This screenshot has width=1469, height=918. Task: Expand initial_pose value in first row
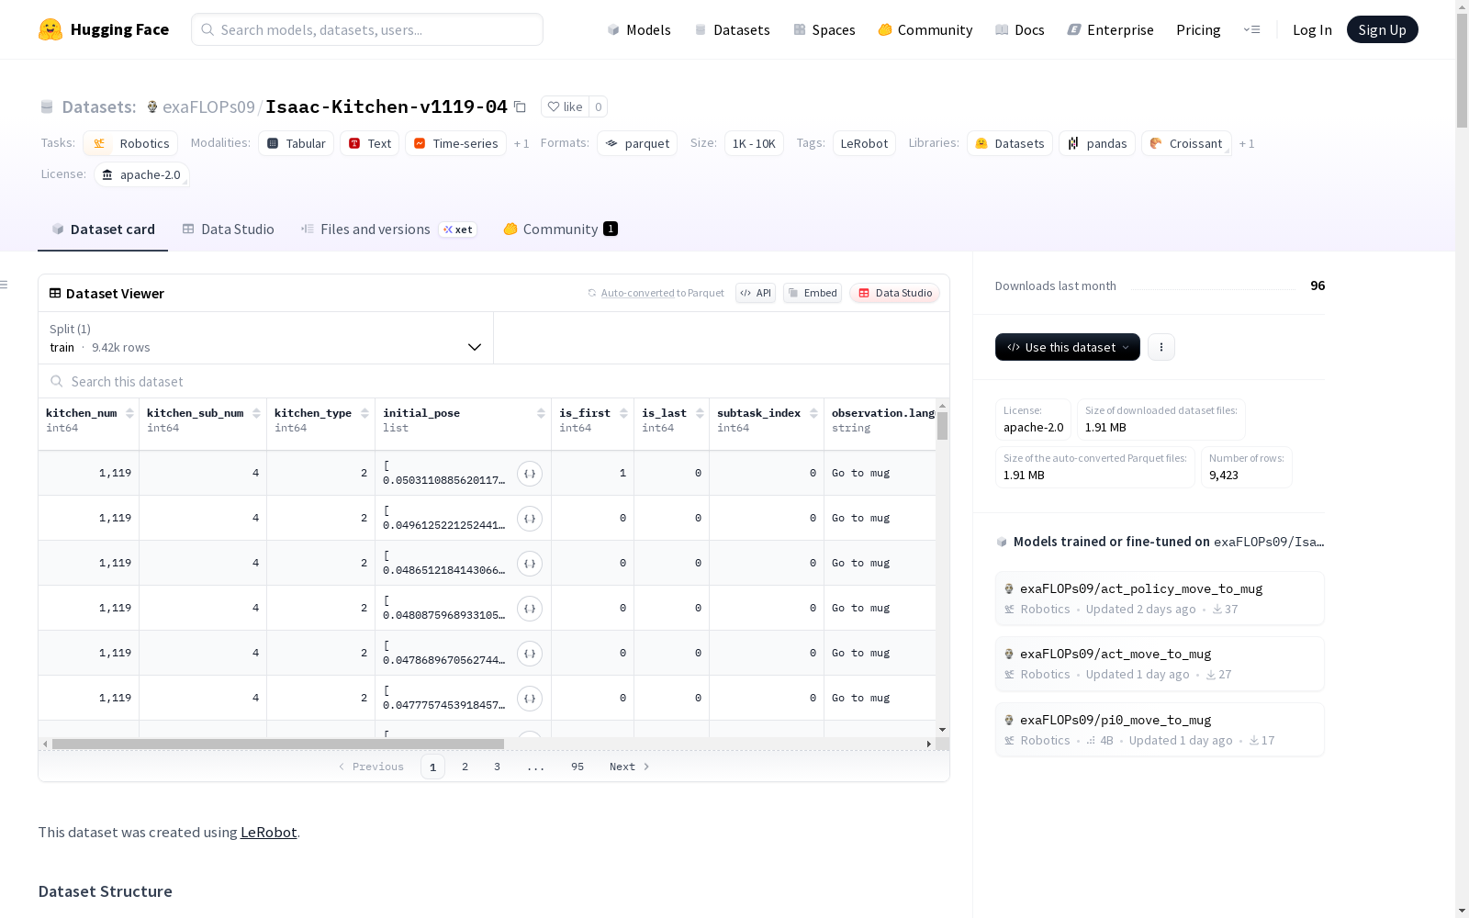tap(530, 474)
